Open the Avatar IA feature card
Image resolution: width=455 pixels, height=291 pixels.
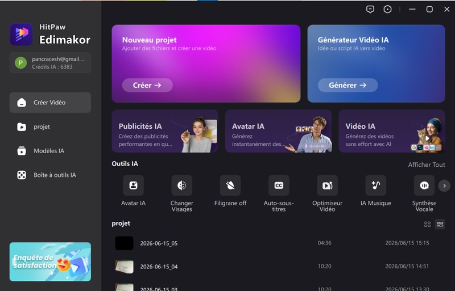[x=278, y=131]
